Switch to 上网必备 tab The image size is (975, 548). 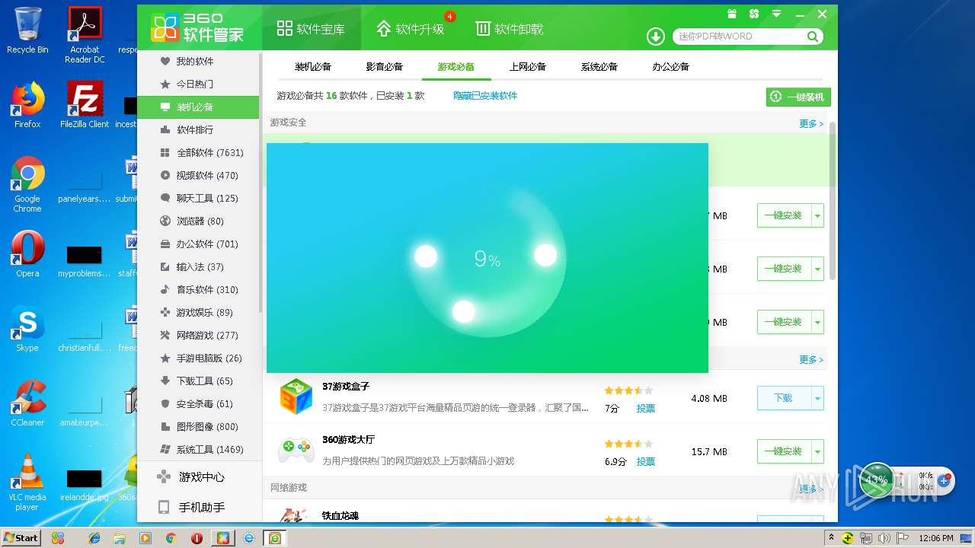(x=527, y=67)
